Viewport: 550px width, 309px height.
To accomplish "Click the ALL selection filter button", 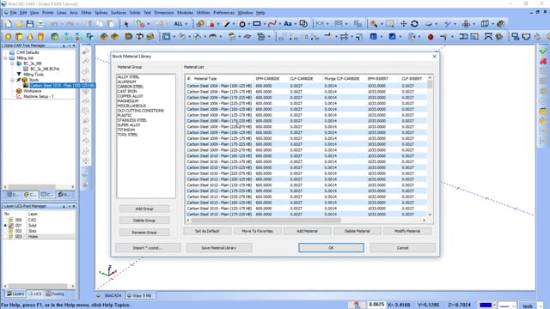I will [178, 24].
